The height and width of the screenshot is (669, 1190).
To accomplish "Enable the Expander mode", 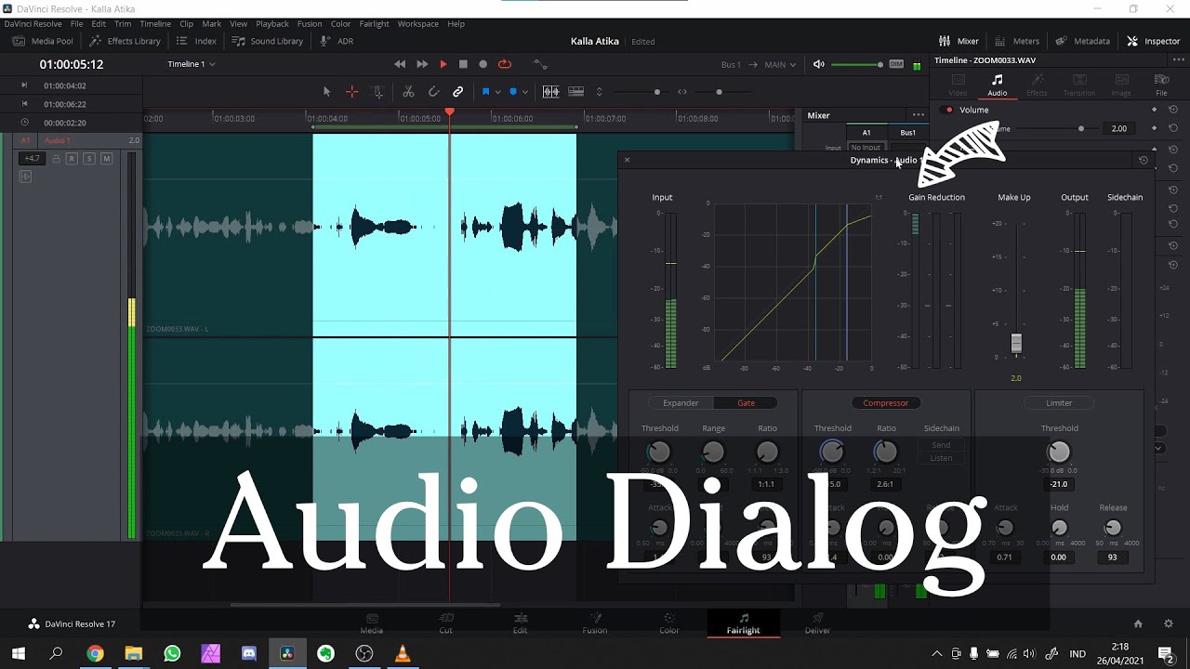I will pos(681,403).
